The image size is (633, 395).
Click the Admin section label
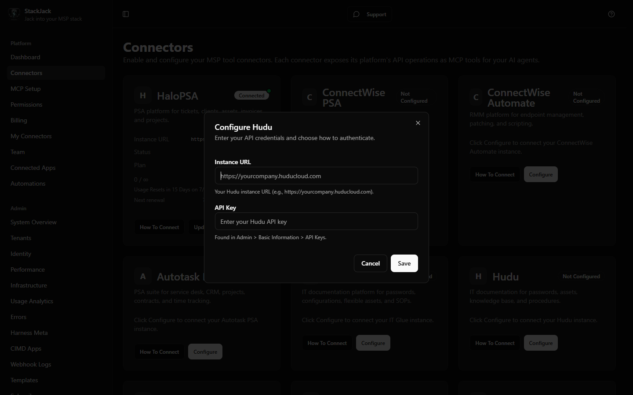[x=18, y=208]
